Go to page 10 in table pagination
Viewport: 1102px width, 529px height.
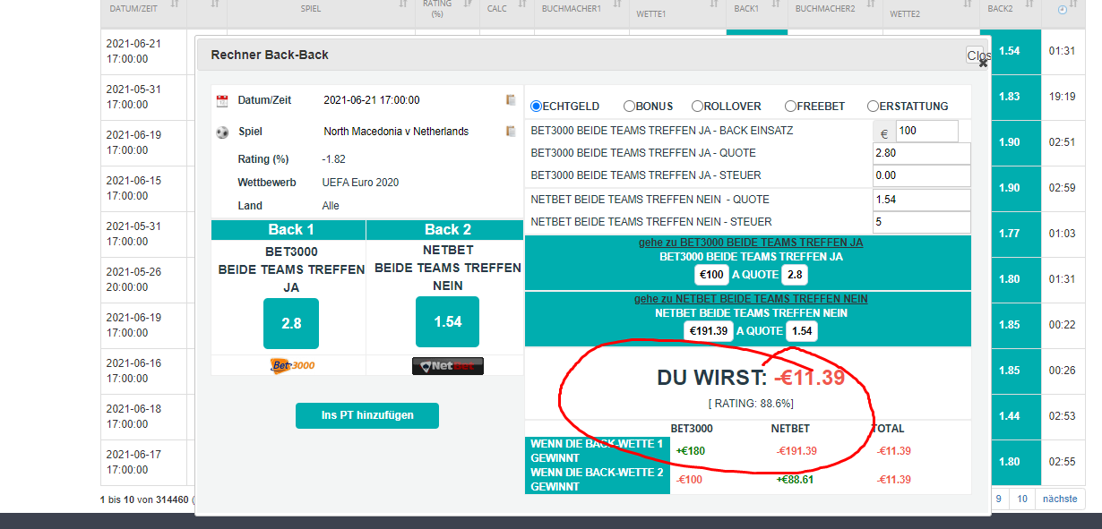tap(1022, 499)
